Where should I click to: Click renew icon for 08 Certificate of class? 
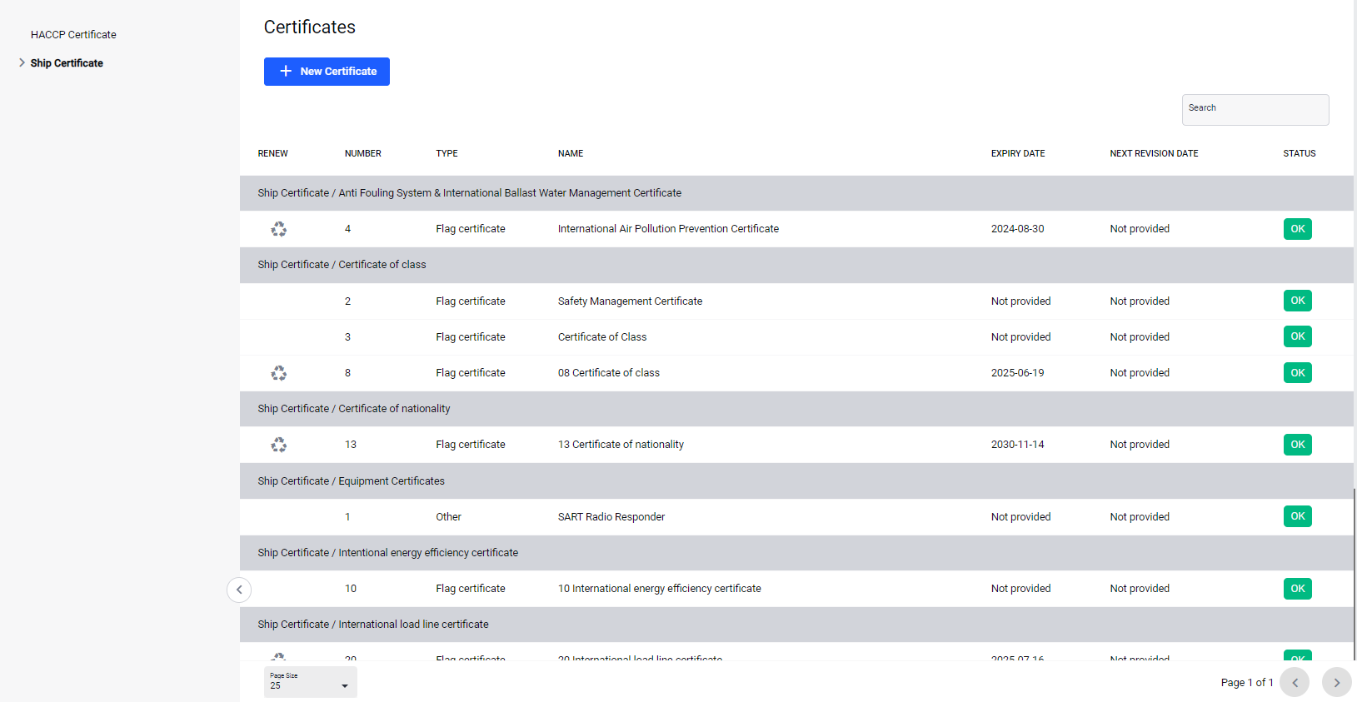[x=278, y=373]
